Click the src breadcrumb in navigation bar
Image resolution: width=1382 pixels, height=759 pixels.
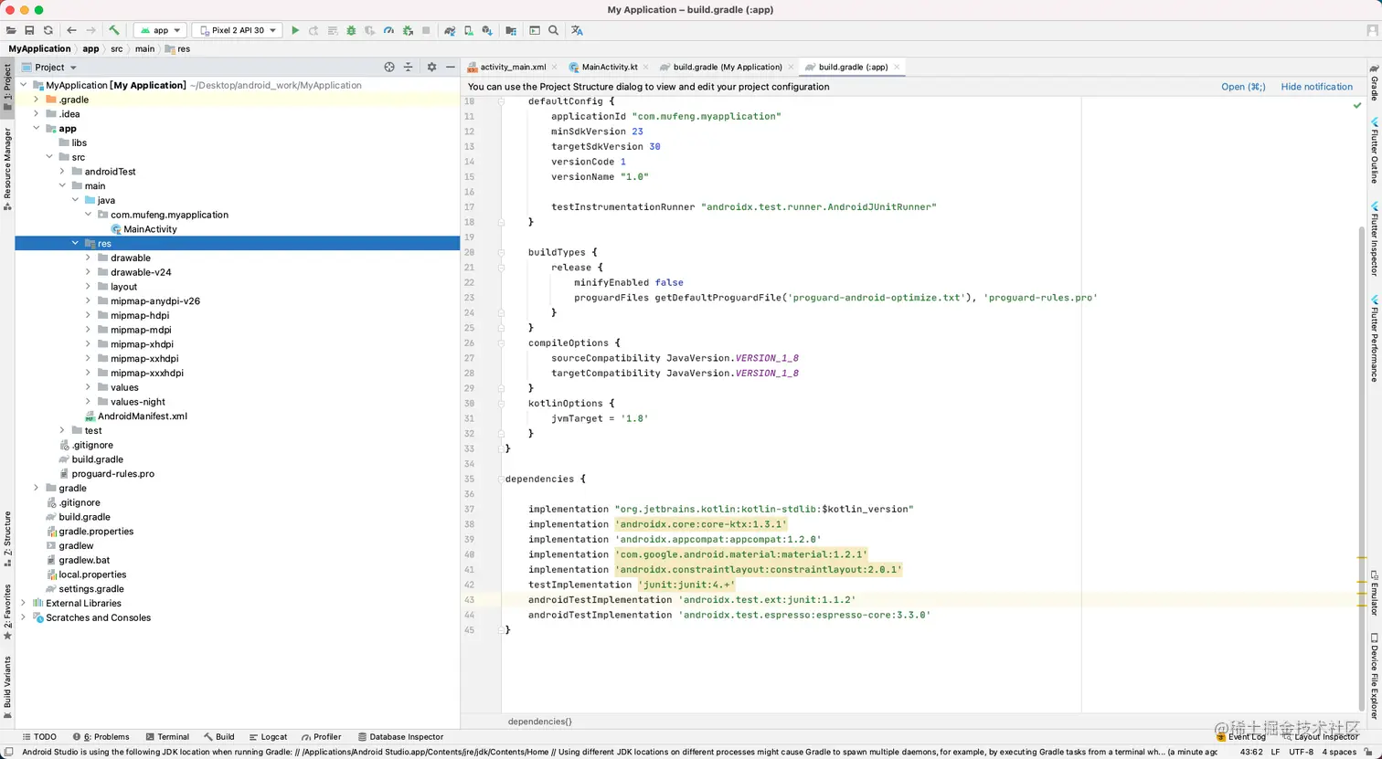click(116, 48)
